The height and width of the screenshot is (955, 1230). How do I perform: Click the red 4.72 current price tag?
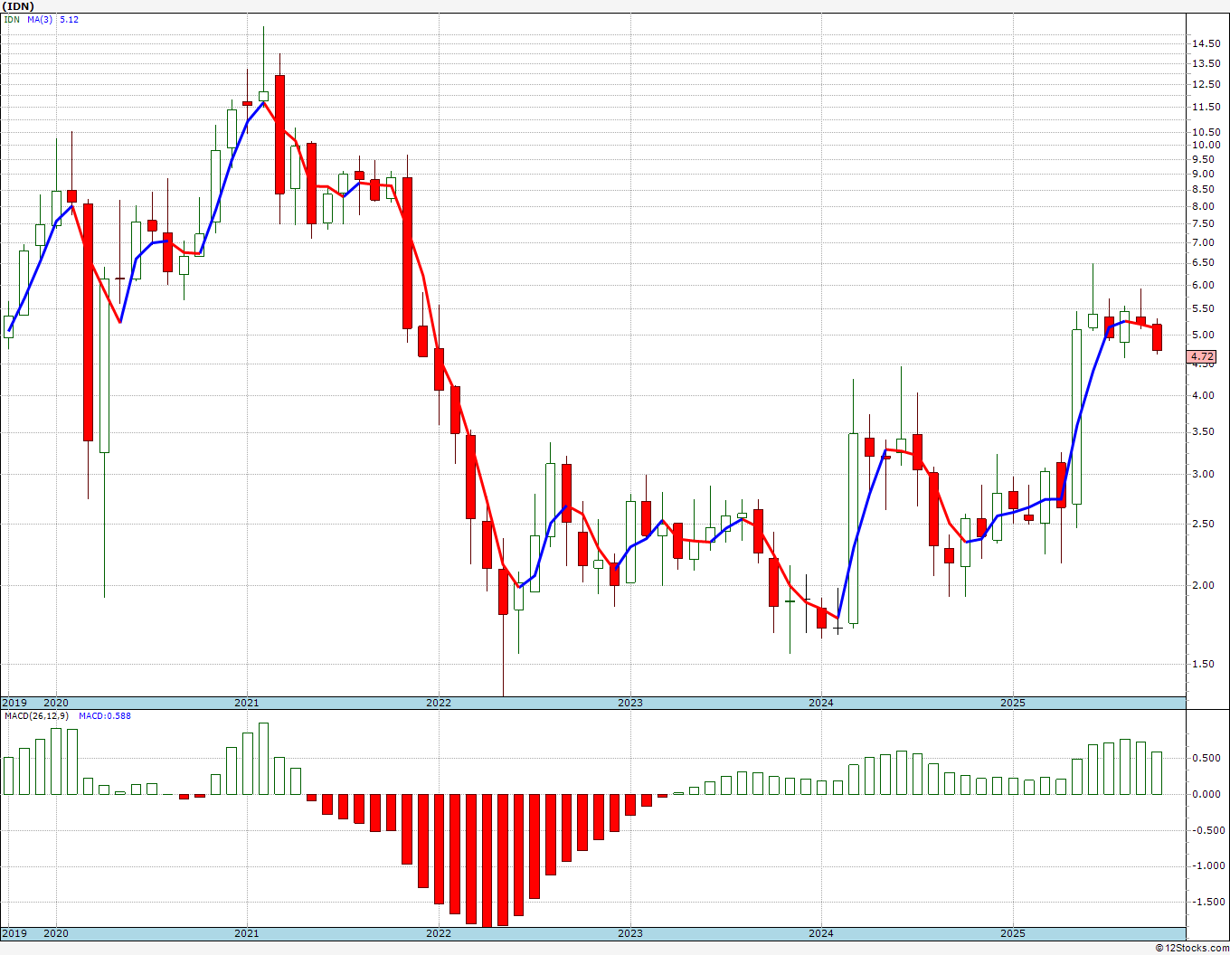[1202, 357]
